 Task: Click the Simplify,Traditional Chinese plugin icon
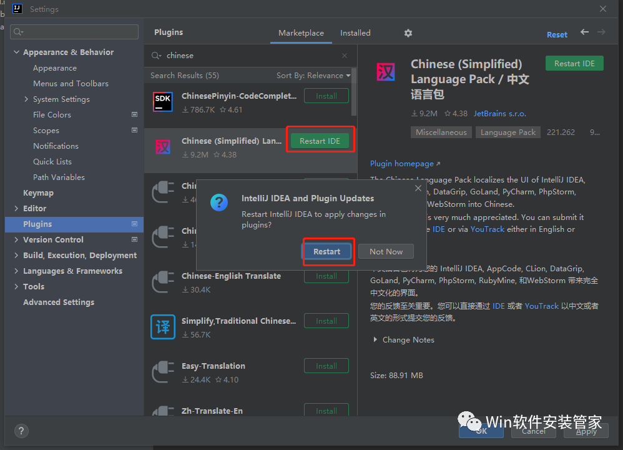click(163, 327)
